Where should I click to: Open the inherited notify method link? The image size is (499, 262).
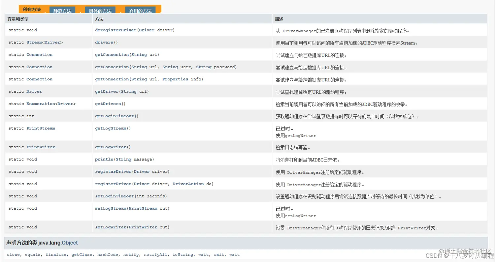[x=131, y=255]
